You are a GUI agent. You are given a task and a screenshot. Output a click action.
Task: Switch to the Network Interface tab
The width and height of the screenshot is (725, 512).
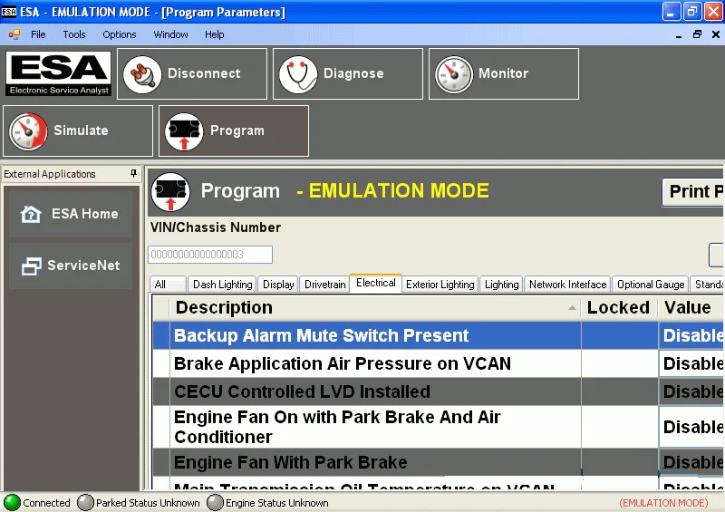coord(568,285)
